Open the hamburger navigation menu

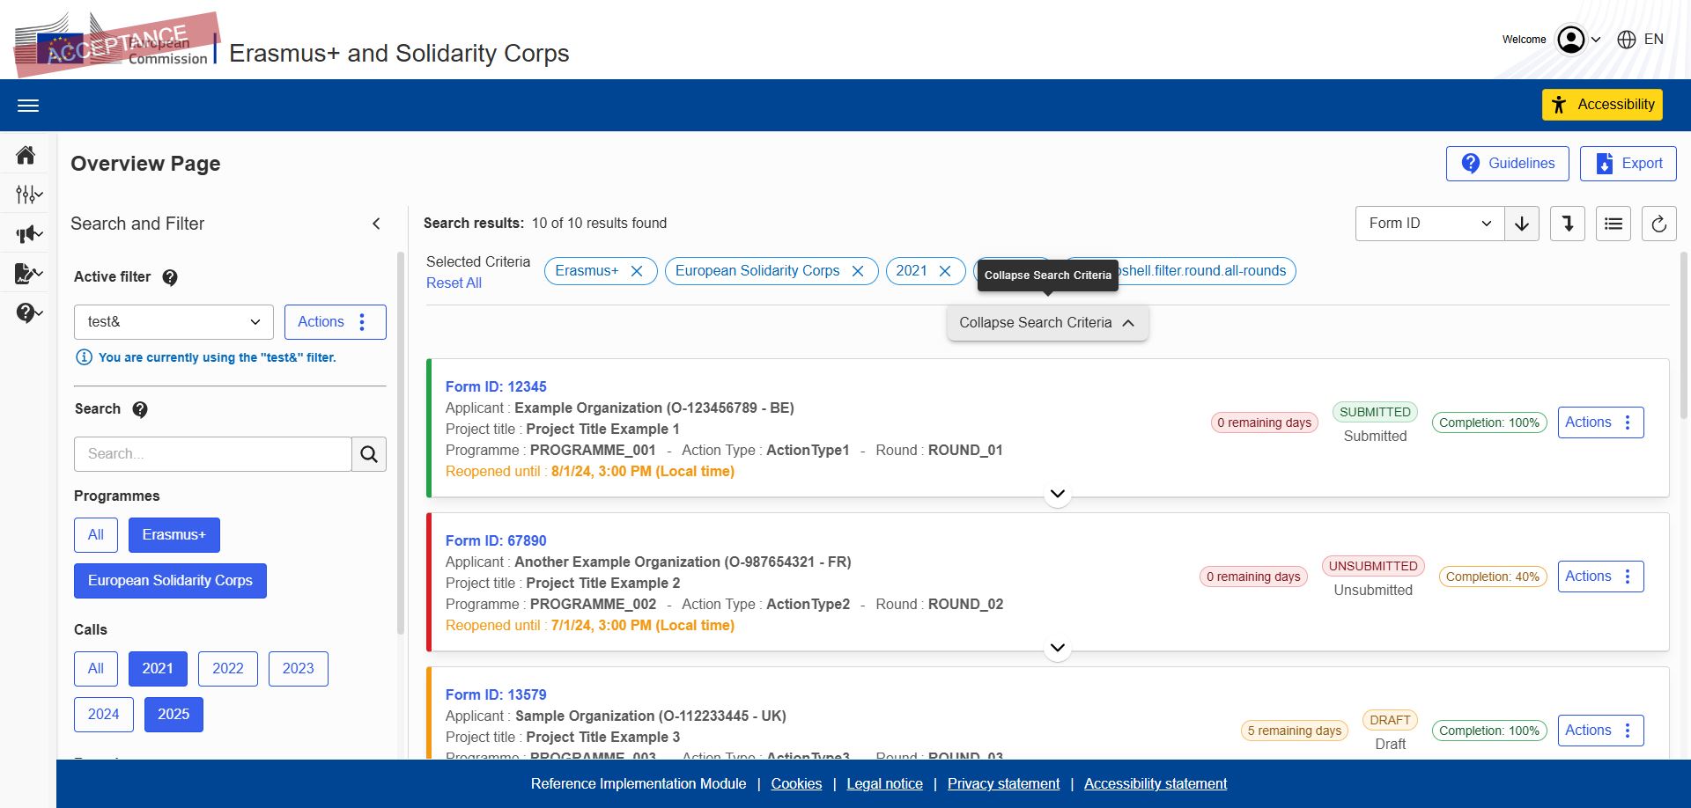[x=28, y=106]
